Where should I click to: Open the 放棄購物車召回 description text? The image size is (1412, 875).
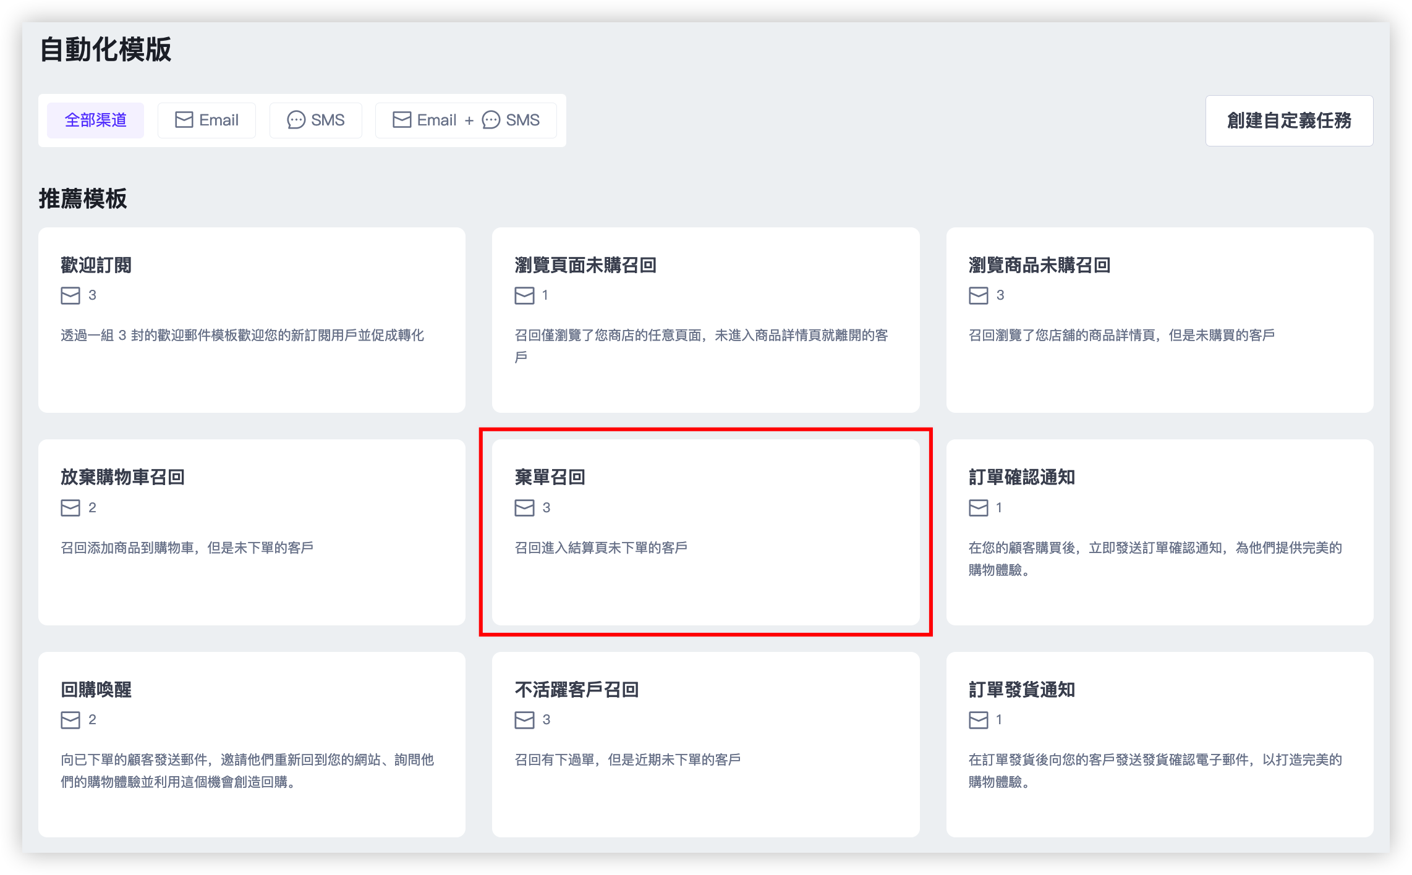pyautogui.click(x=187, y=547)
